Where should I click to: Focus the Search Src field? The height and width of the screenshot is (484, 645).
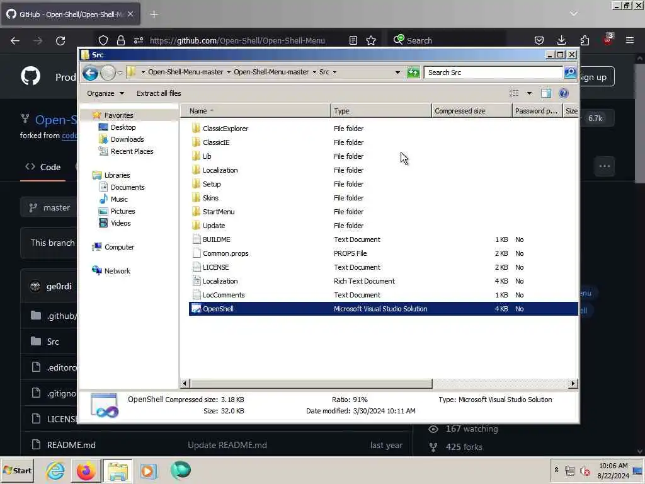(x=494, y=72)
